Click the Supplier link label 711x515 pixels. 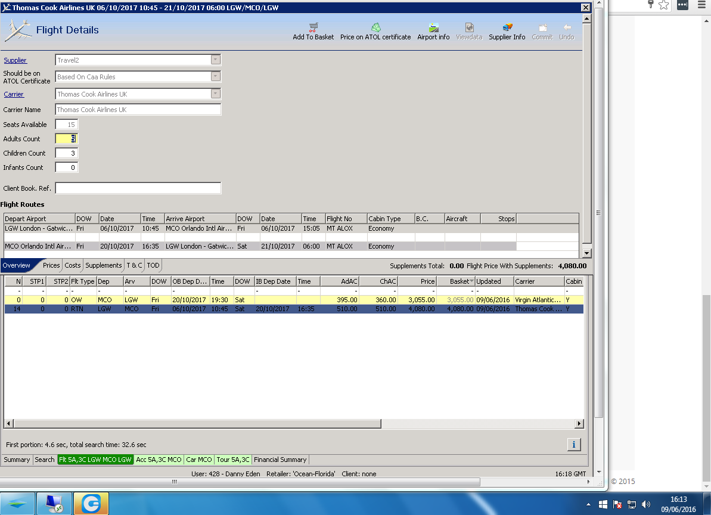click(15, 60)
